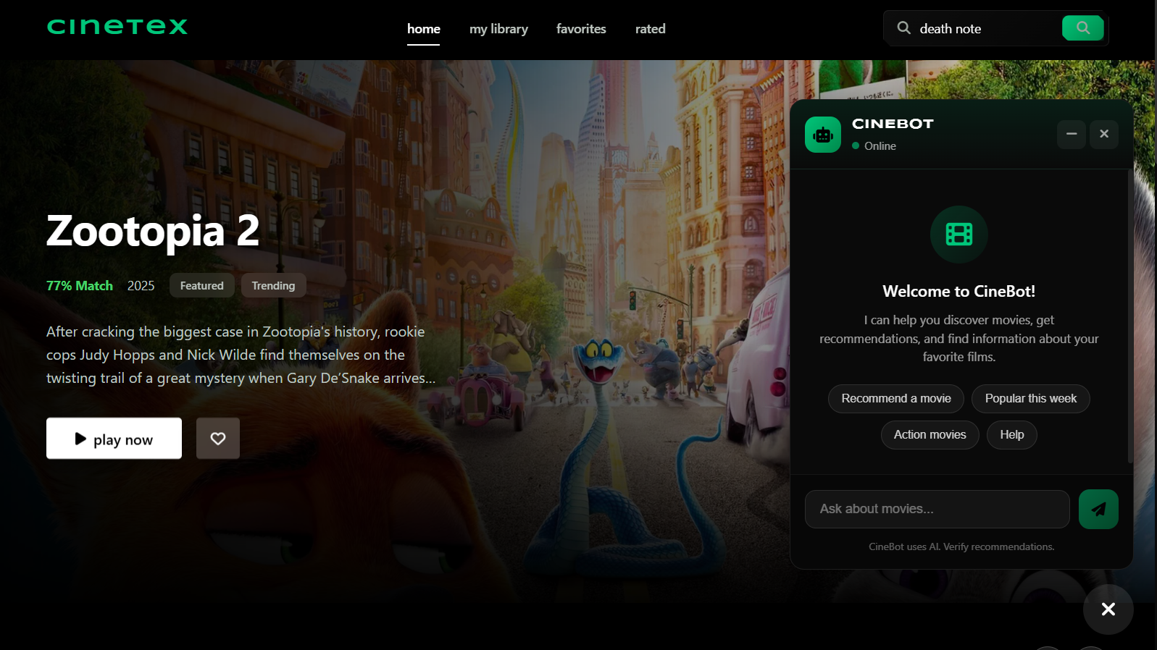Open the favorites tab
This screenshot has height=650, width=1157.
581,29
